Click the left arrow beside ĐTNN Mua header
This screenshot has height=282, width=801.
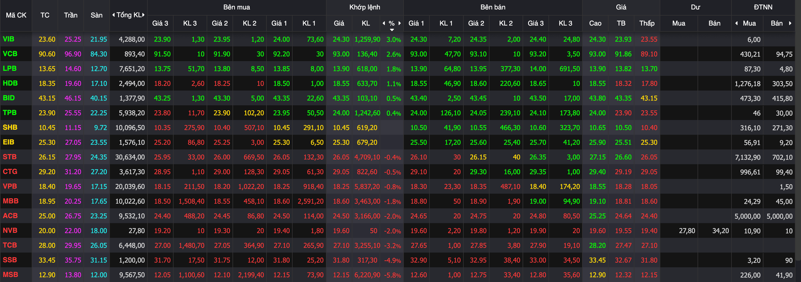pos(736,23)
